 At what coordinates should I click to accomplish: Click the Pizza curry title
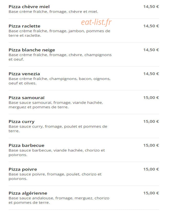tap(22, 122)
